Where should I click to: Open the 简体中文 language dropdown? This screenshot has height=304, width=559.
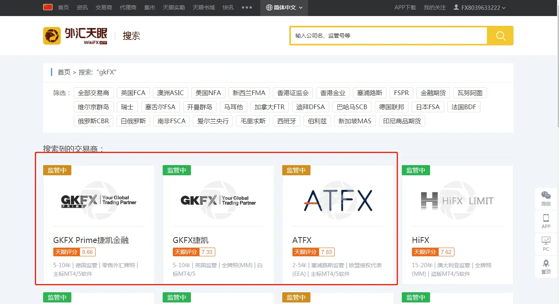coord(284,7)
